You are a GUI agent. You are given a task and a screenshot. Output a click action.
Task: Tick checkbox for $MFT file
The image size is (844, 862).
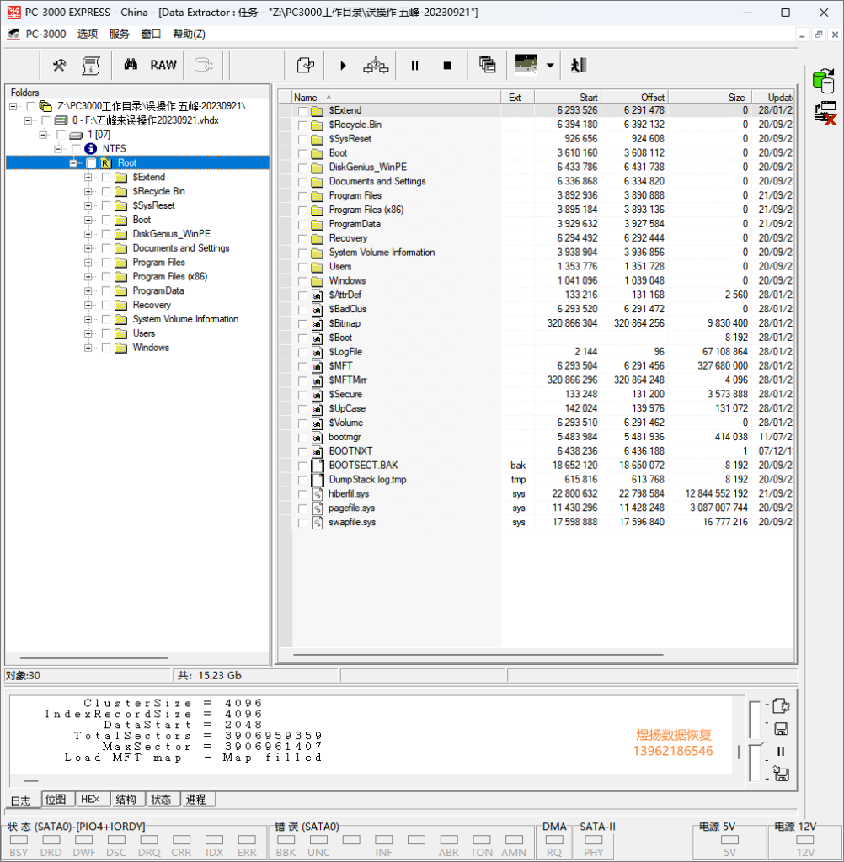tap(302, 367)
